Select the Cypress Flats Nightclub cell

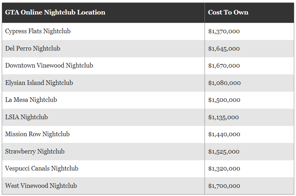[x=38, y=31]
